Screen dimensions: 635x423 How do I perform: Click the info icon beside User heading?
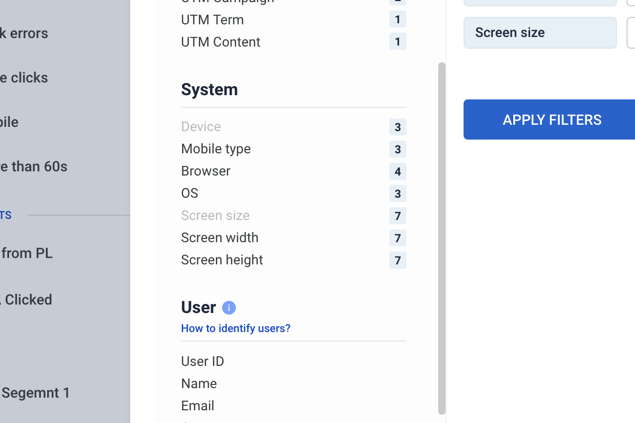(229, 308)
